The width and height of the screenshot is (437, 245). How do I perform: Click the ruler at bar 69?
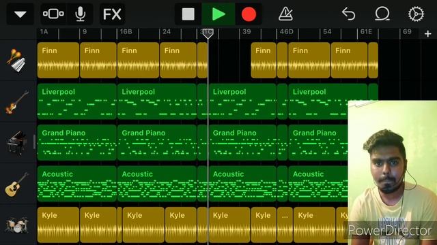coord(407,32)
